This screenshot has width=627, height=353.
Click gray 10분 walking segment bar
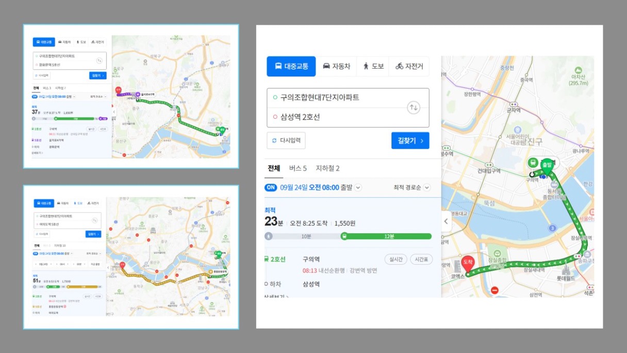(302, 236)
